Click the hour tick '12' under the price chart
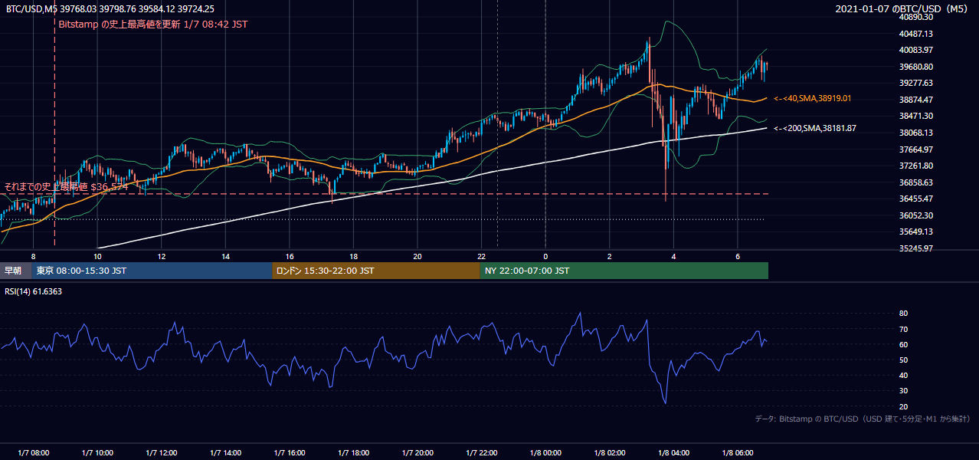The height and width of the screenshot is (460, 979). pos(162,256)
